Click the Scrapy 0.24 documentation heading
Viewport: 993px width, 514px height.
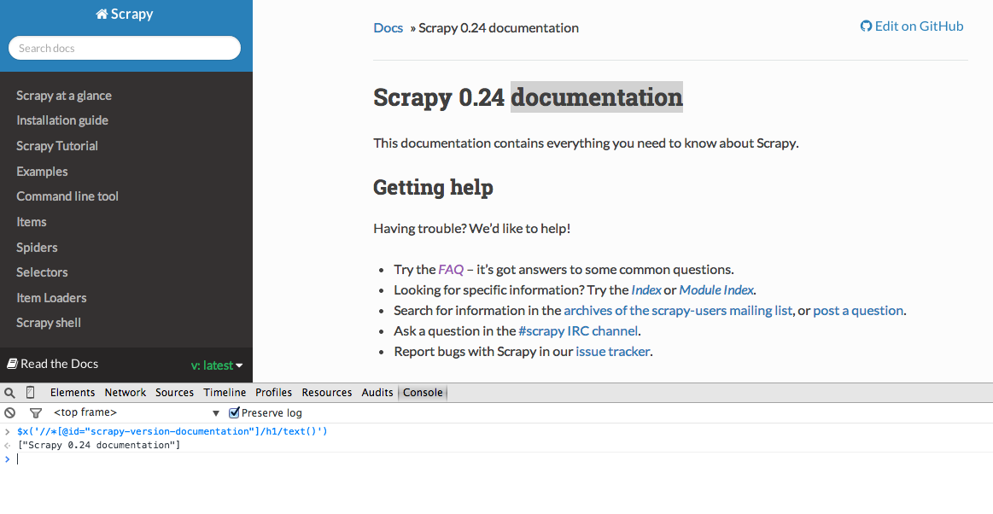point(529,97)
